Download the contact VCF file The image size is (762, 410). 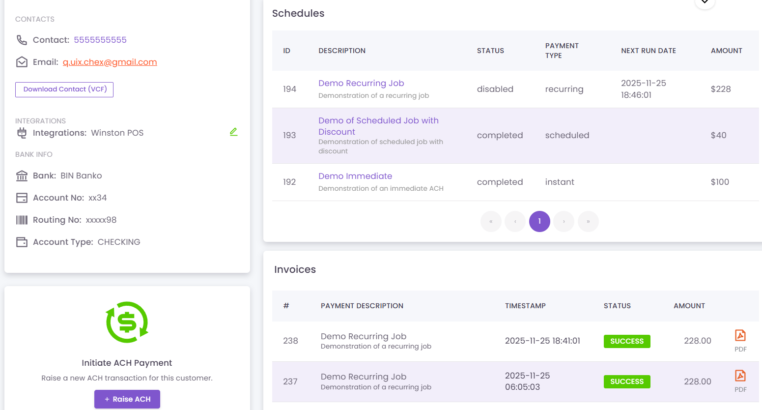click(x=64, y=89)
